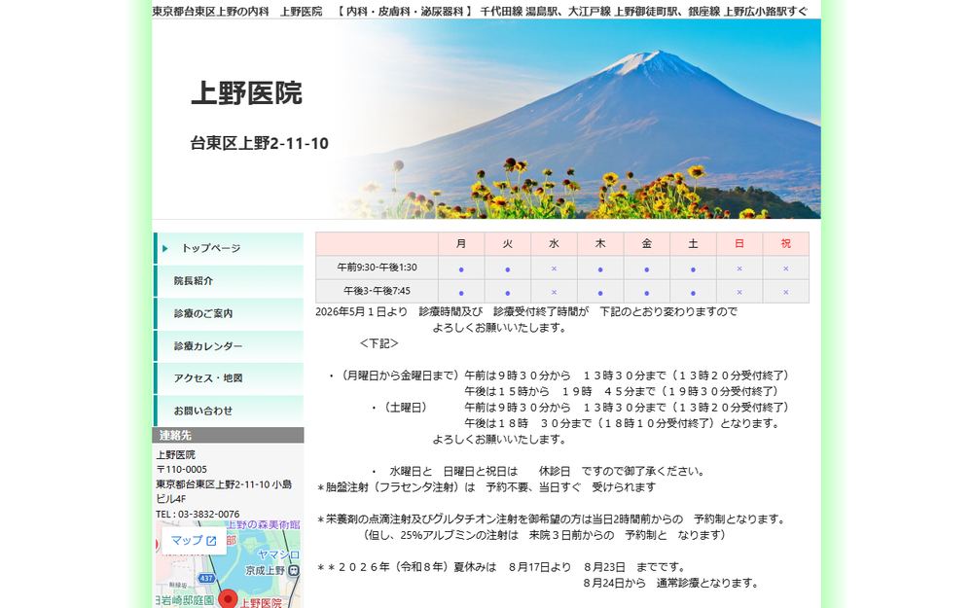The height and width of the screenshot is (608, 973).
Task: Click the 月 column header in schedule
Action: 461,244
